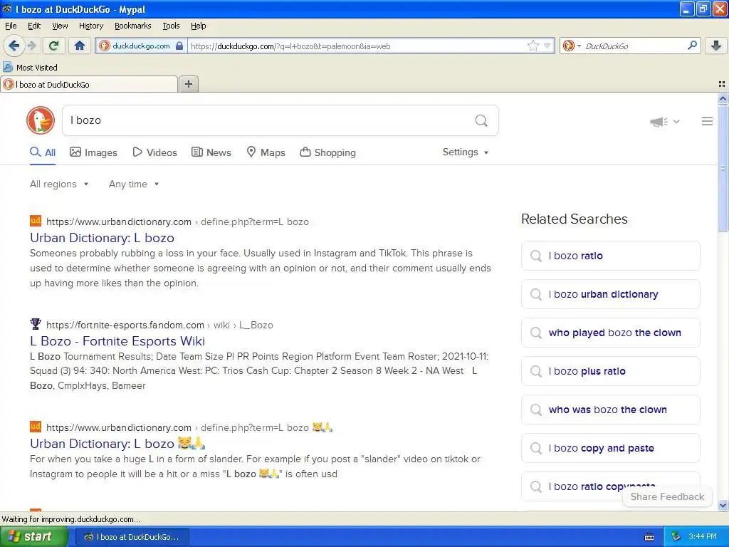
Task: Select the l bozo at DuckDuckGo tab
Action: 89,84
